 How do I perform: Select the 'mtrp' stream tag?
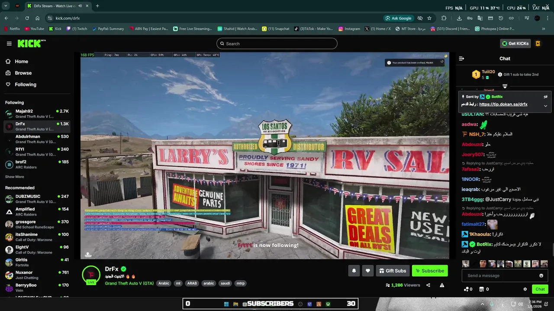click(240, 283)
